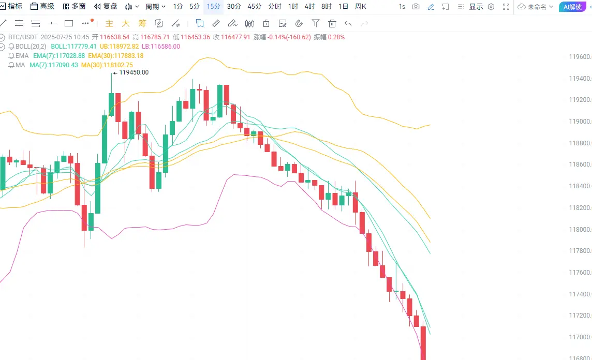
Task: Click the UB:118972.82 upper band value
Action: (x=120, y=47)
